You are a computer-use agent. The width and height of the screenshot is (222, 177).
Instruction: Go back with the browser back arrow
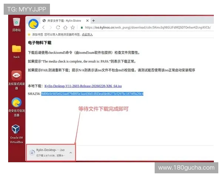coord(44,27)
